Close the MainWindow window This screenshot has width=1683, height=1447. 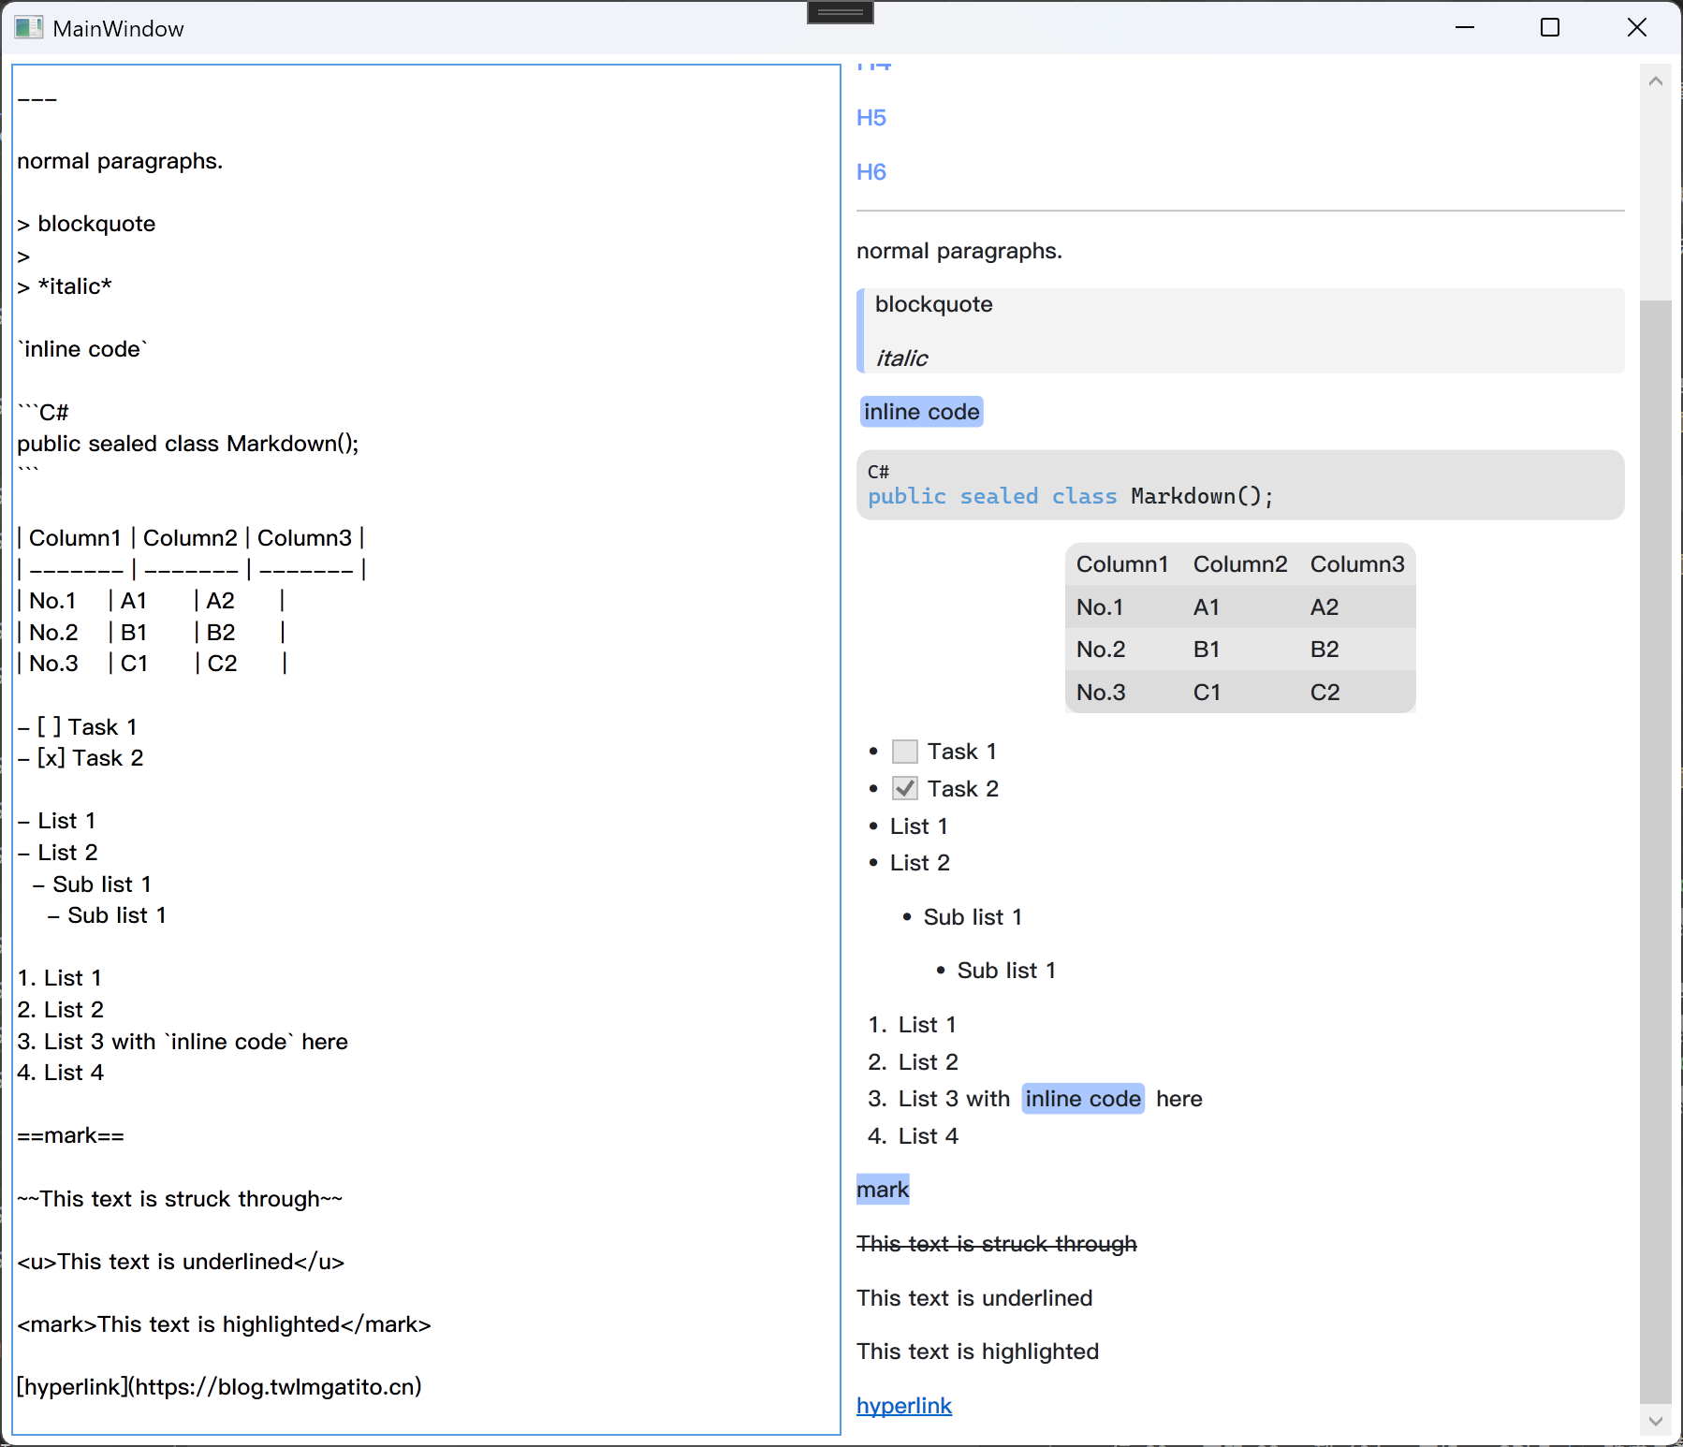pos(1636,27)
